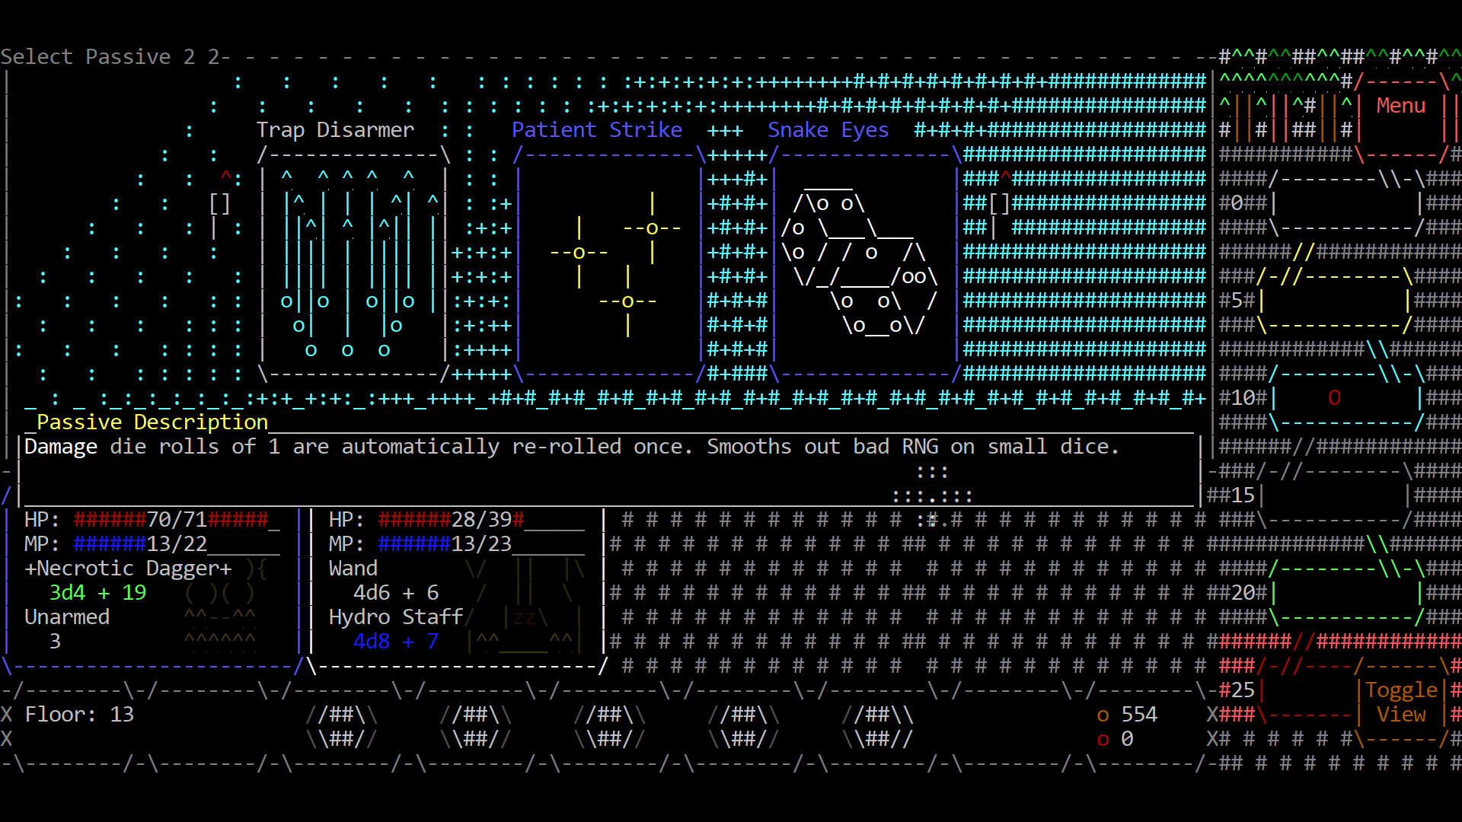The image size is (1462, 822).
Task: Click the red caret marker in left map
Action: click(225, 177)
